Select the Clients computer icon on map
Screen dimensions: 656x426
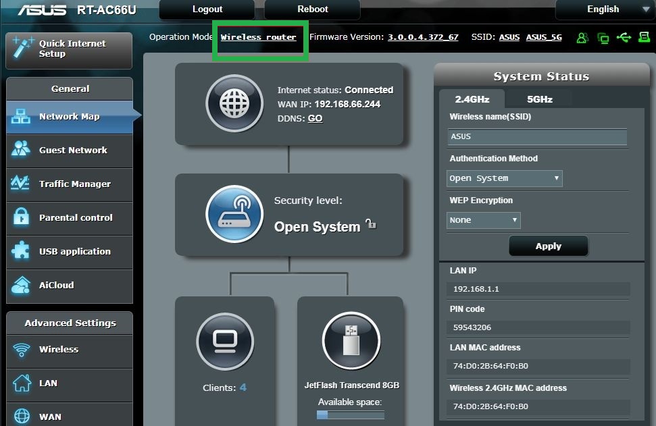(x=225, y=342)
